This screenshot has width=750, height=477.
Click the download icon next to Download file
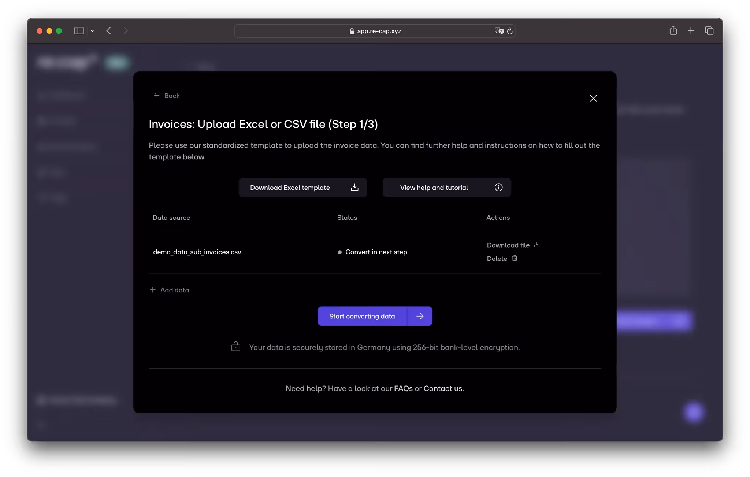coord(537,245)
